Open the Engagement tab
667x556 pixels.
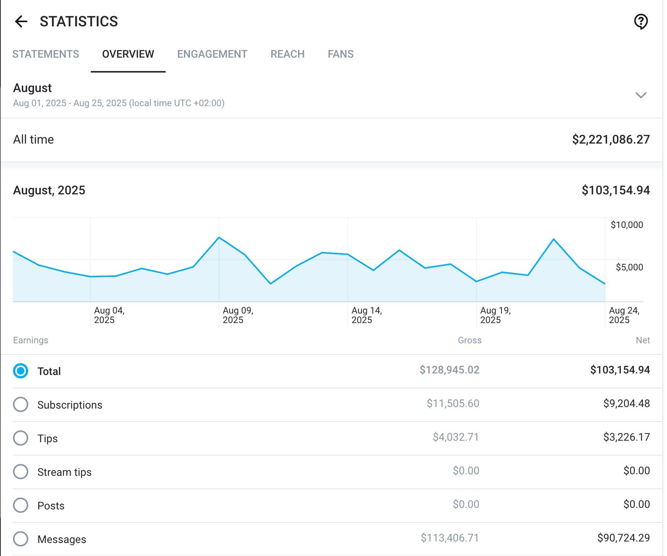[x=212, y=54]
